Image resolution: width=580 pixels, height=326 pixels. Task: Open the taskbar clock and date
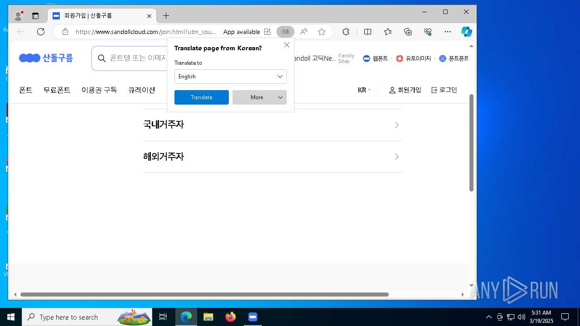coord(541,317)
